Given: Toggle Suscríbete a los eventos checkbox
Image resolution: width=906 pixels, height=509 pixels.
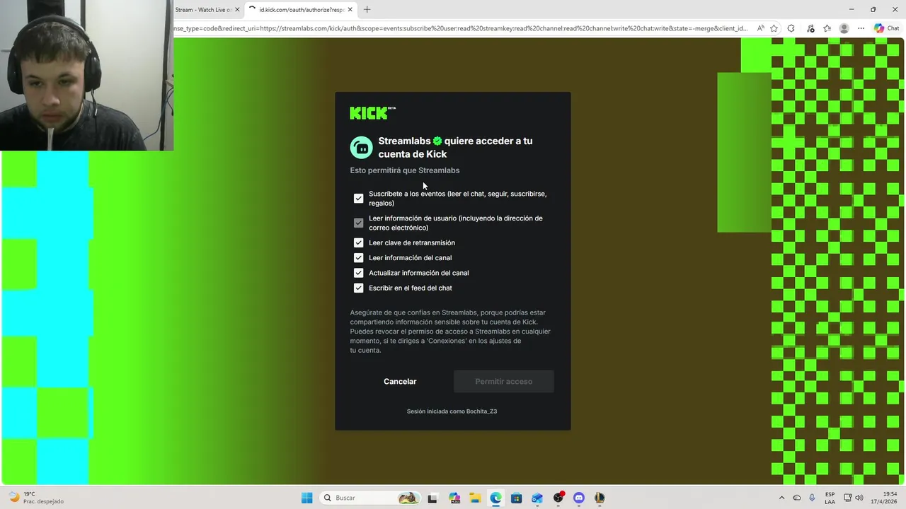Looking at the screenshot, I should [x=358, y=199].
